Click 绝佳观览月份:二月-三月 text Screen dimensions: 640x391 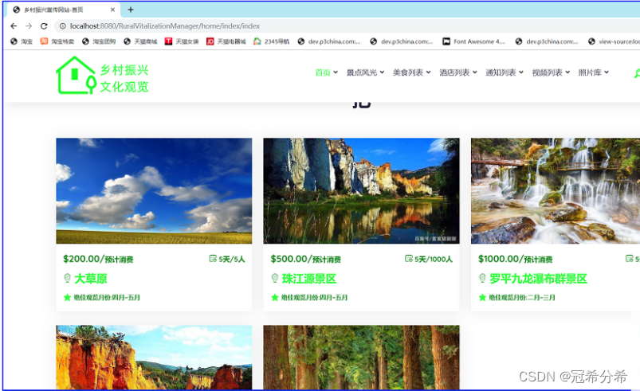[x=522, y=297]
